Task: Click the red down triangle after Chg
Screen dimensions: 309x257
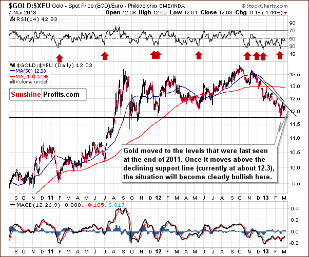Action: (286, 13)
